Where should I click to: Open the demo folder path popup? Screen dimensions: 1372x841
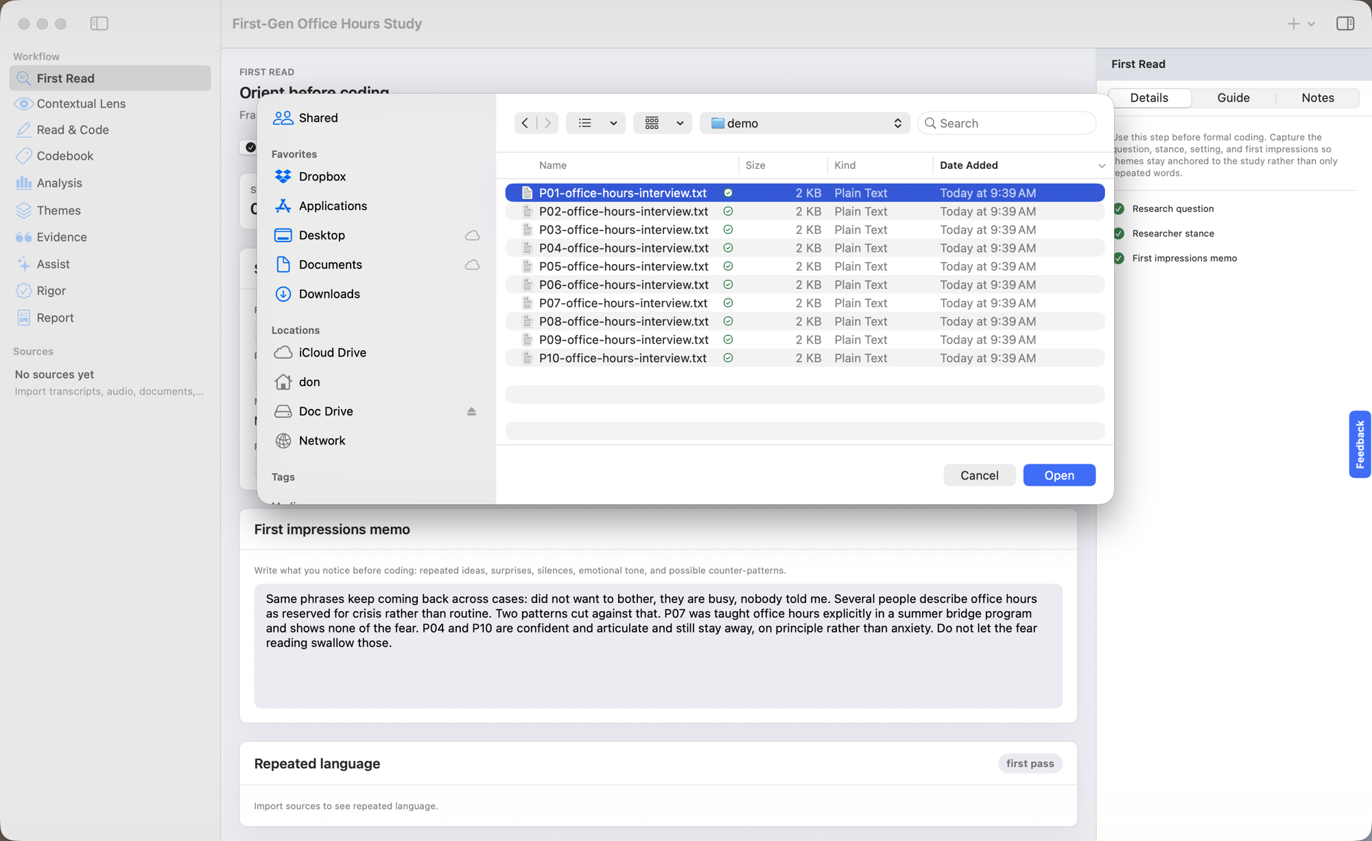[805, 123]
